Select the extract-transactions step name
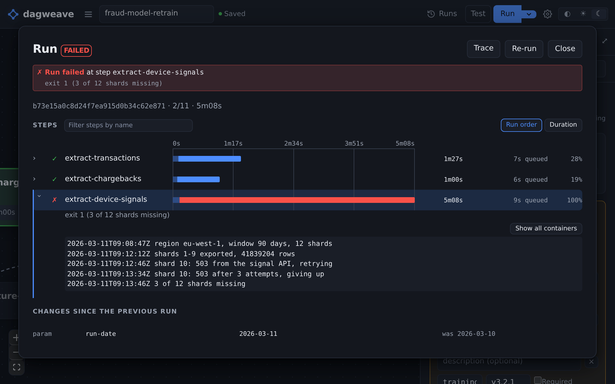This screenshot has width=615, height=384. click(102, 158)
